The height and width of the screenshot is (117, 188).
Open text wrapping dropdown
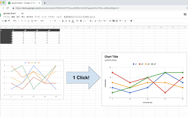tap(100, 21)
